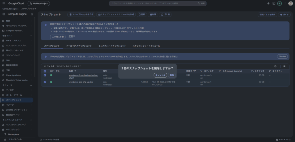Open the user account avatar
Viewport: 295px width, 142px height.
(x=290, y=3)
